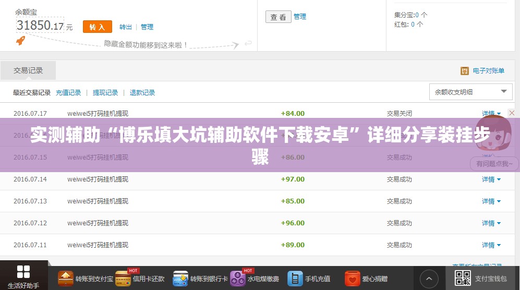The width and height of the screenshot is (520, 290).
Task: Open the 转出 link
Action: pyautogui.click(x=125, y=27)
